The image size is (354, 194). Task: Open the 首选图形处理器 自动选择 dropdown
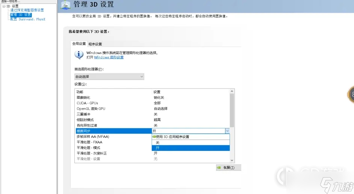(109, 77)
